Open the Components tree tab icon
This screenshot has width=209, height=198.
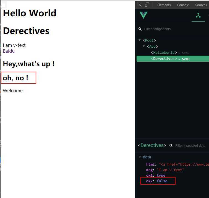(198, 16)
